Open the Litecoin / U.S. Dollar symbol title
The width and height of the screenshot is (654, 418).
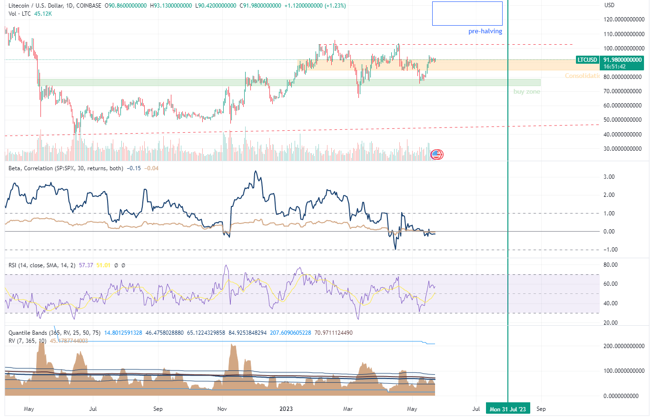pyautogui.click(x=55, y=6)
